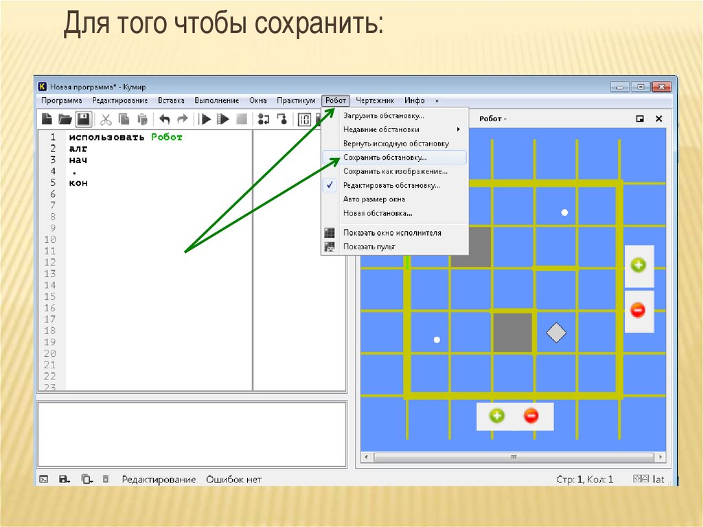Click the grid icon by Показать окно исполнителя
Screen dimensions: 703x527
pyautogui.click(x=330, y=232)
